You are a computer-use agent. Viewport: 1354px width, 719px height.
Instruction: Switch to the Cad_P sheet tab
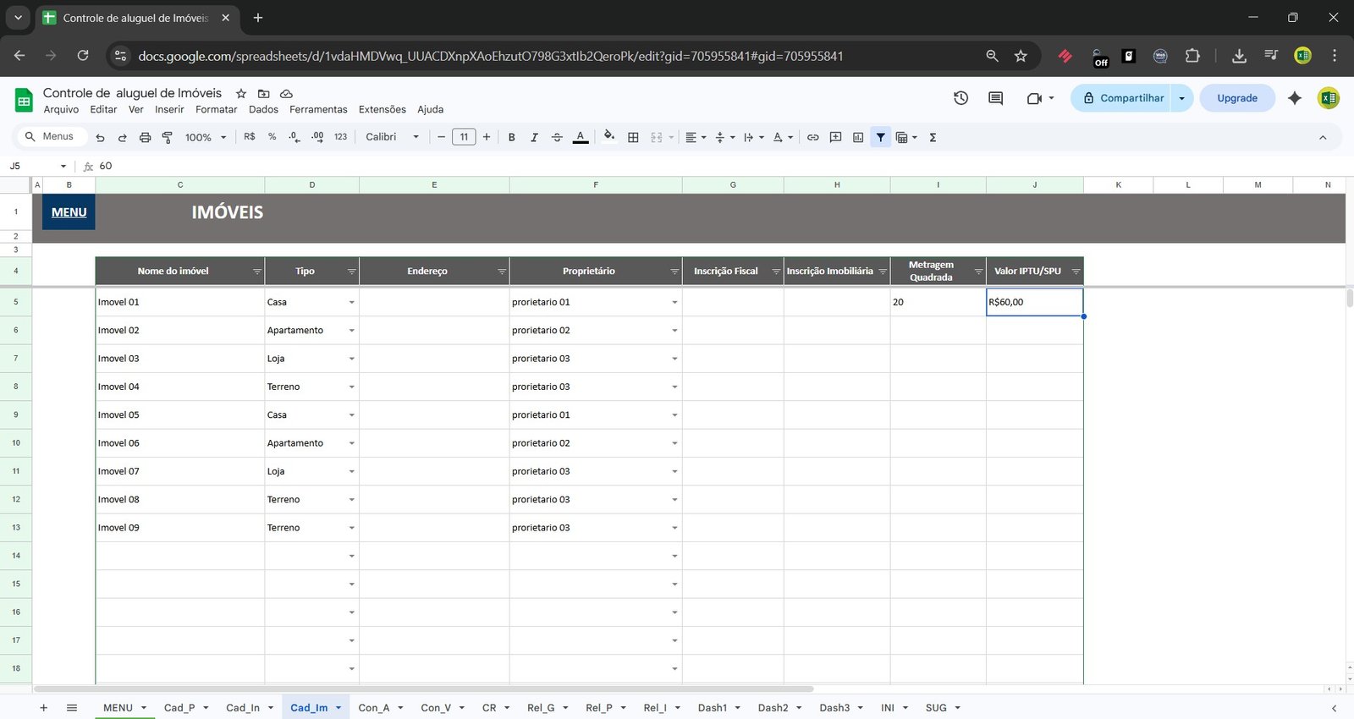click(179, 708)
